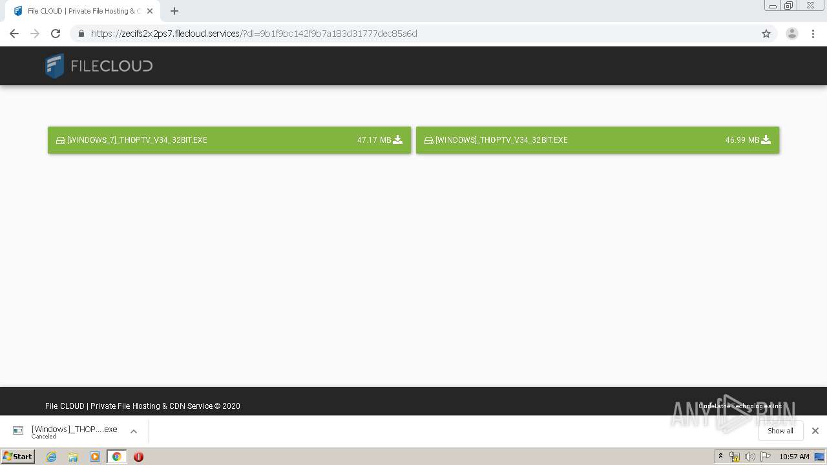Launch Internet Explorer from the taskbar
This screenshot has height=465, width=827.
click(52, 457)
